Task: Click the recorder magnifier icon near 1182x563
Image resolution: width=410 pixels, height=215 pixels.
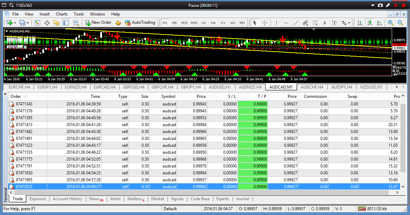Action: point(11,5)
